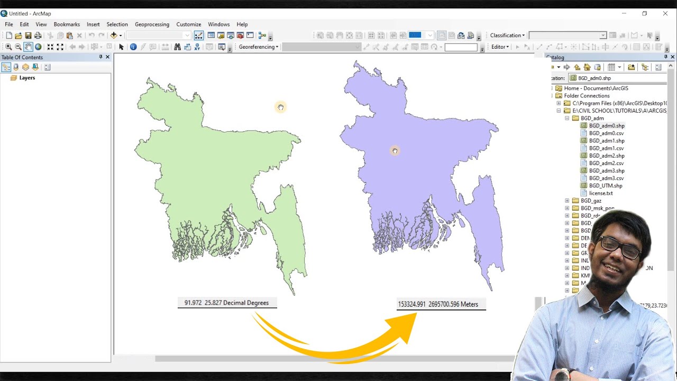The image size is (677, 381).
Task: Open the map scale combo box
Action: [158, 35]
